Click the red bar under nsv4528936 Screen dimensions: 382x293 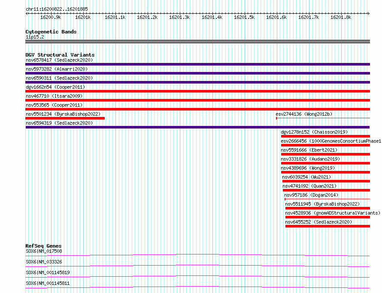[327, 217]
